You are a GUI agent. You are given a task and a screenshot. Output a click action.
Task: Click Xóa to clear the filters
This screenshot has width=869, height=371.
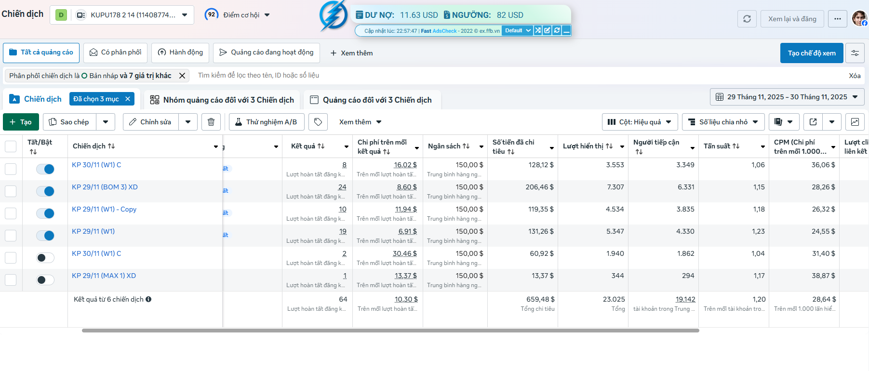coord(855,76)
